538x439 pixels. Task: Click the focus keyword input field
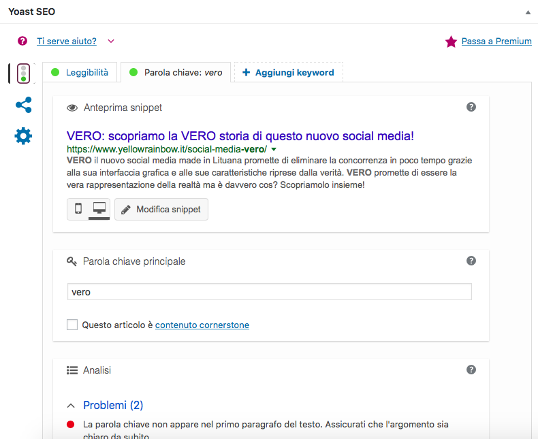(269, 292)
